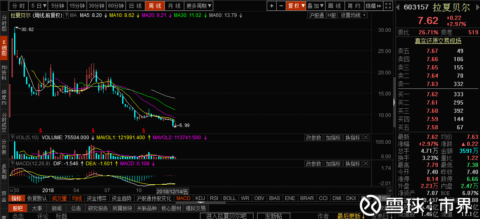Click the 指标 label tab

[17, 198]
